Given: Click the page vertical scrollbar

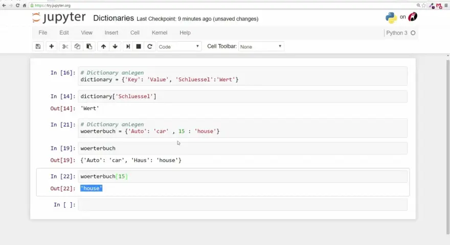Looking at the screenshot, I should [448, 146].
